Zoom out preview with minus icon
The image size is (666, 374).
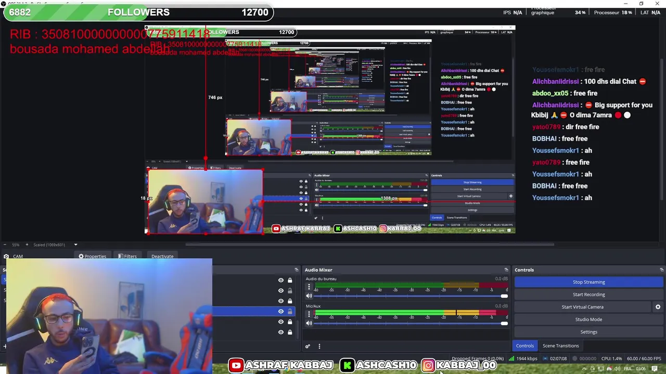tap(4, 245)
